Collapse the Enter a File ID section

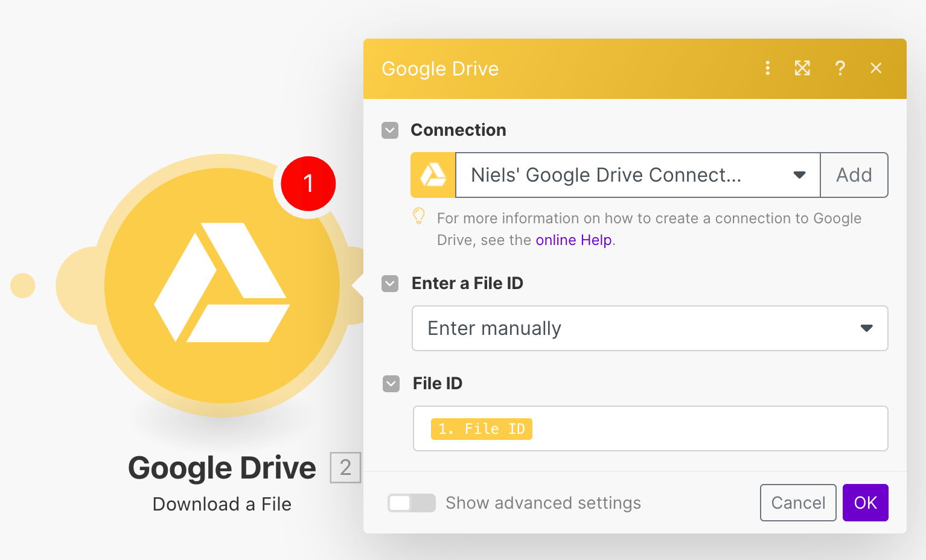pyautogui.click(x=390, y=284)
